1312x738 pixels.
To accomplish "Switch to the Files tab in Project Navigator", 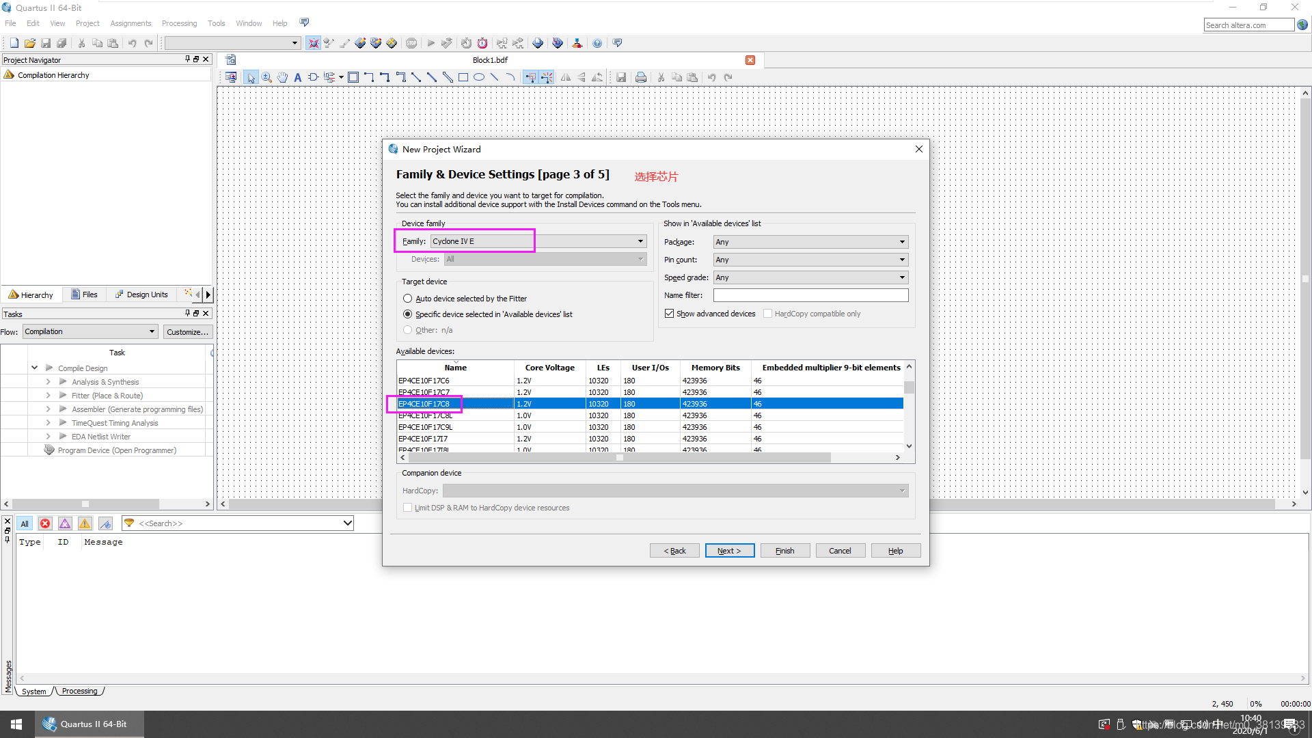I will pyautogui.click(x=84, y=295).
